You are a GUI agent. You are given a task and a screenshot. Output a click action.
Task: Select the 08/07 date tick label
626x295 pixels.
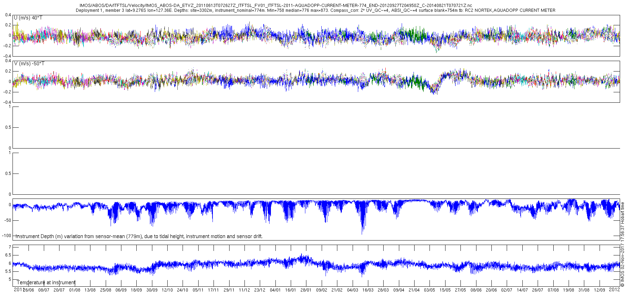44,290
